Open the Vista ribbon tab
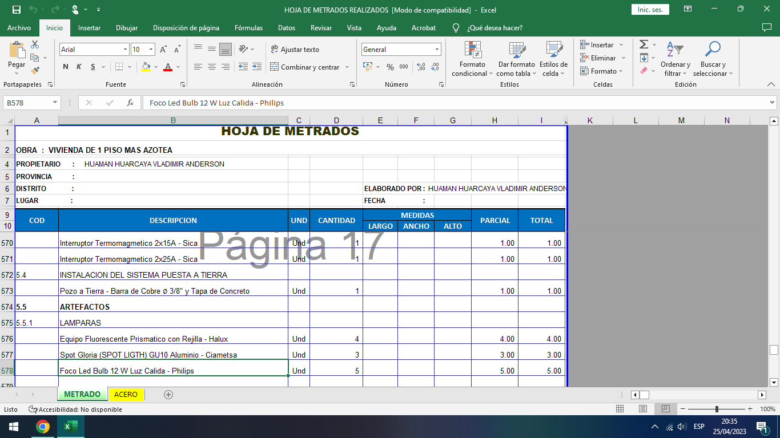Image resolution: width=780 pixels, height=438 pixels. tap(354, 28)
